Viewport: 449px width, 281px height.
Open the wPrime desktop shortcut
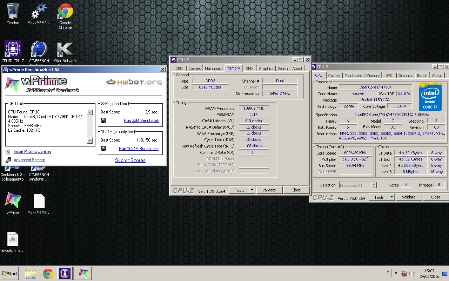click(13, 203)
